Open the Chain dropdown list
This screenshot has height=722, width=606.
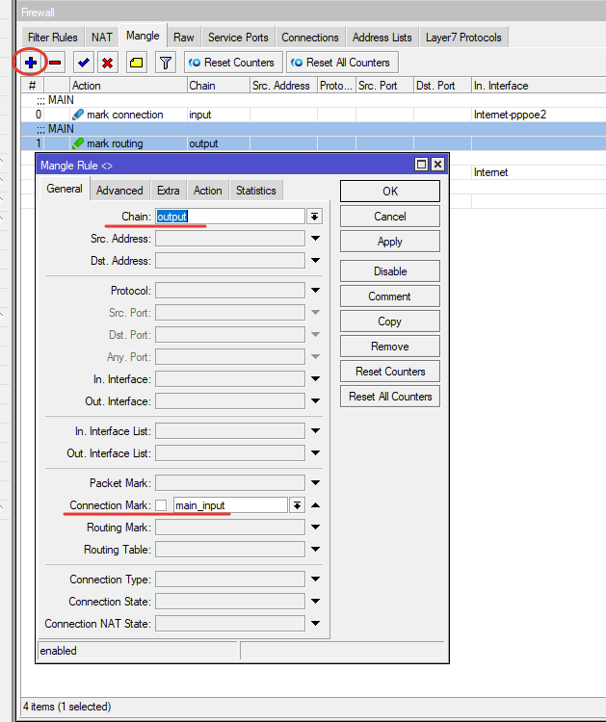[x=314, y=217]
